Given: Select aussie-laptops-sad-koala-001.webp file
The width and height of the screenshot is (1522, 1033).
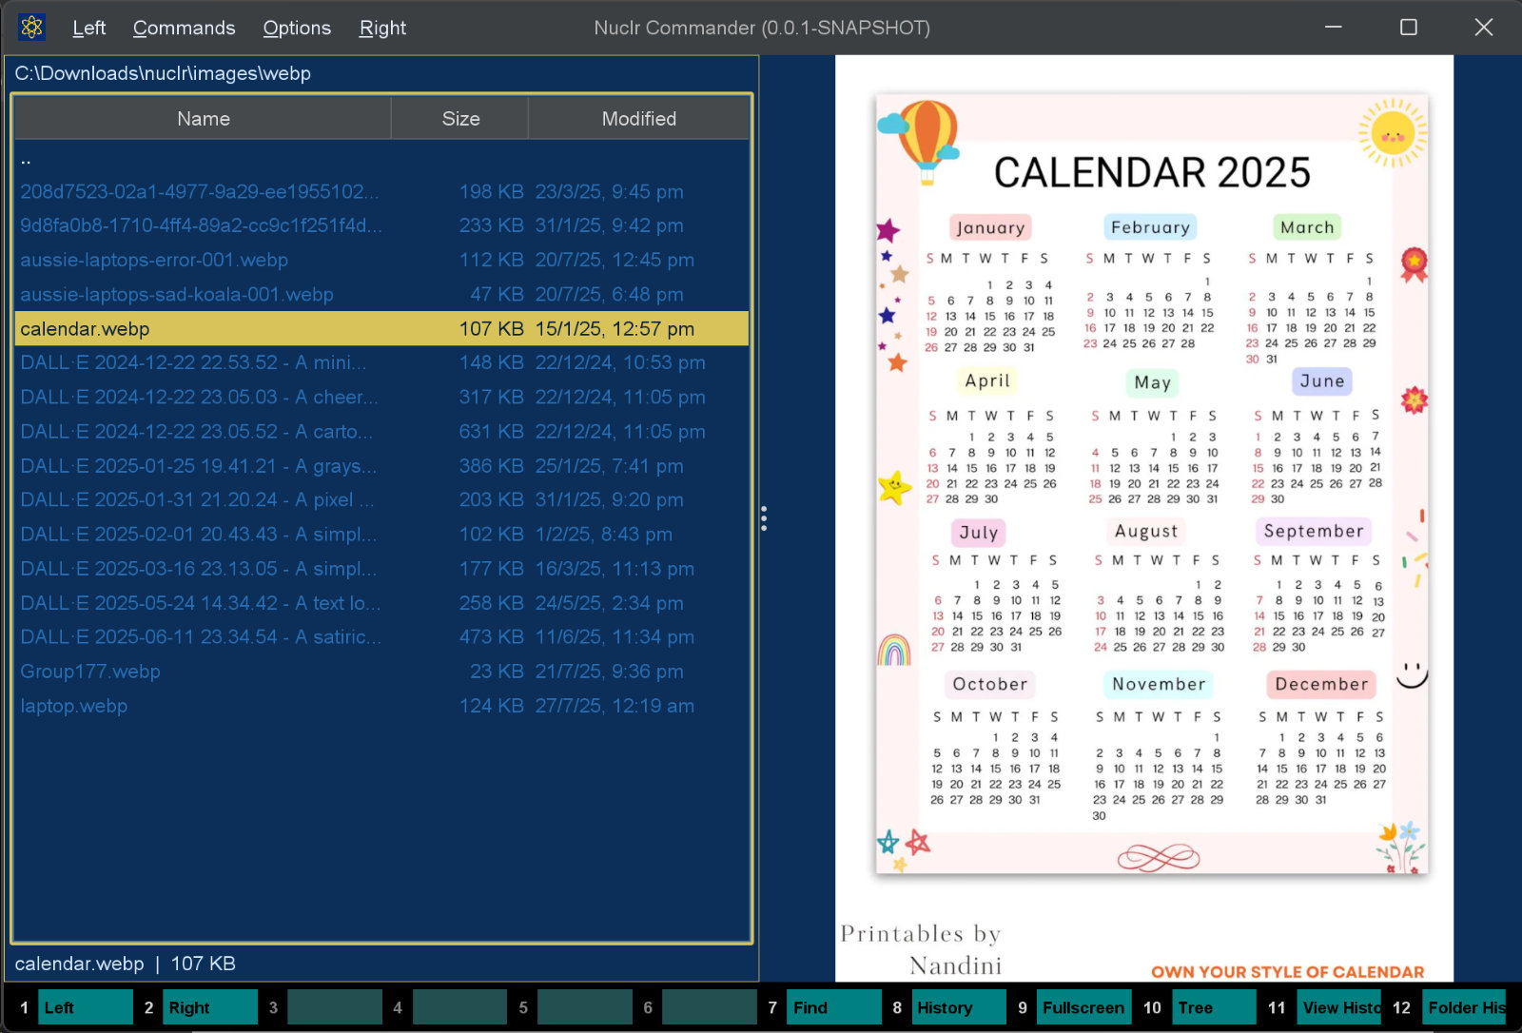Looking at the screenshot, I should pos(381,294).
